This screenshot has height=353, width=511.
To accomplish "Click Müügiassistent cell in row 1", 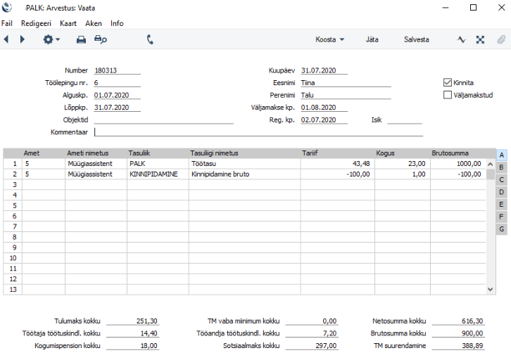I will 96,163.
